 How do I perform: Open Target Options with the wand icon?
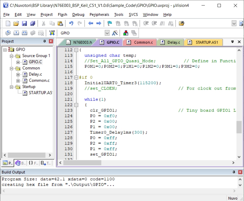(115, 33)
